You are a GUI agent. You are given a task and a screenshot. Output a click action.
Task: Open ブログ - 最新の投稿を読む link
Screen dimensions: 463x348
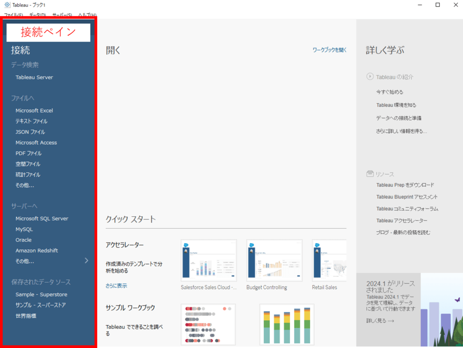[x=403, y=232]
